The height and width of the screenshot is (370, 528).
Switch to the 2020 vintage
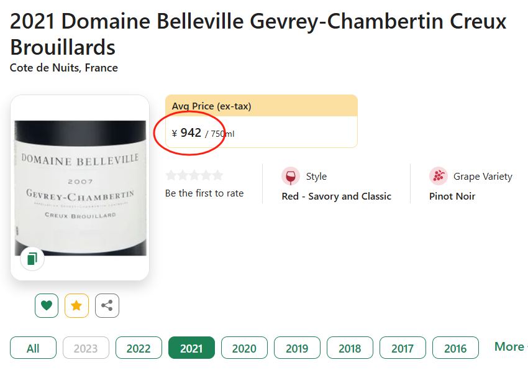pyautogui.click(x=244, y=348)
